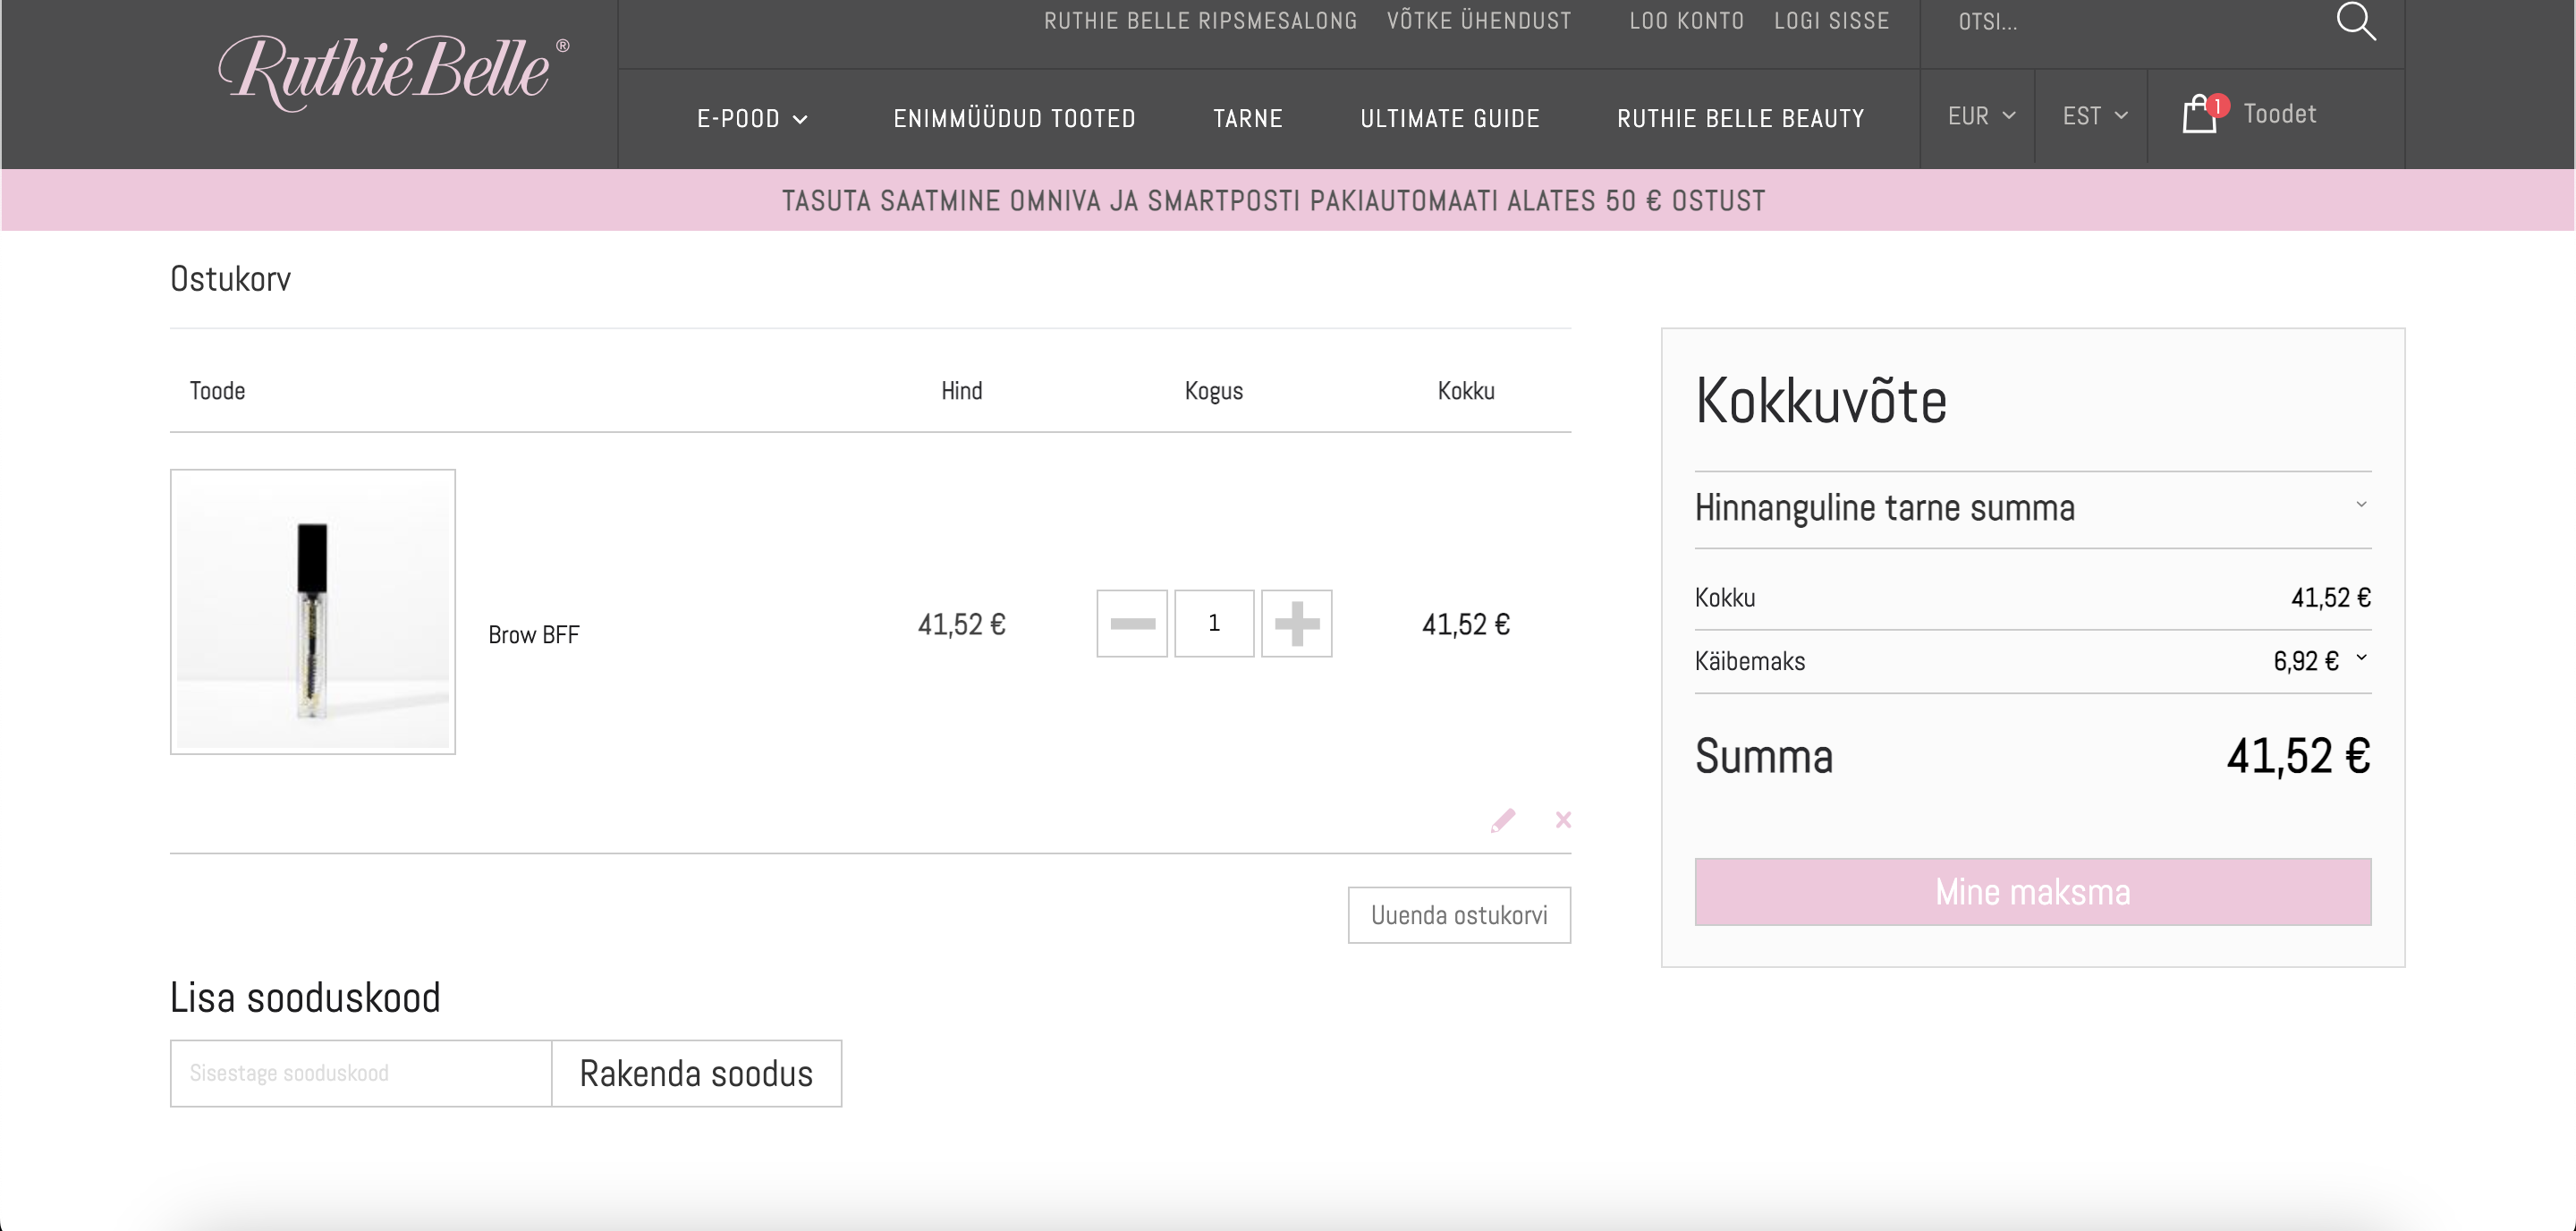Go to Enimmüüdud tooted menu
The width and height of the screenshot is (2576, 1231).
tap(1014, 119)
